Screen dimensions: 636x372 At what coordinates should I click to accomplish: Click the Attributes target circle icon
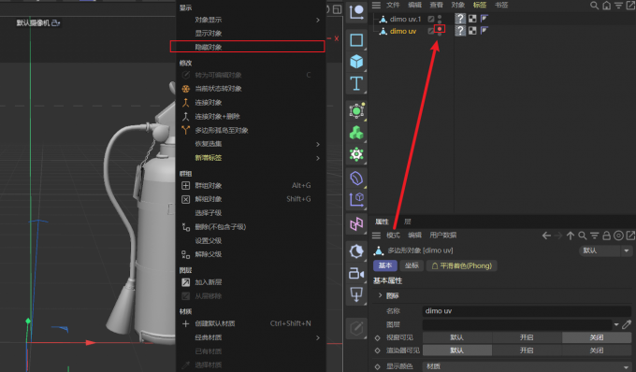(618, 236)
